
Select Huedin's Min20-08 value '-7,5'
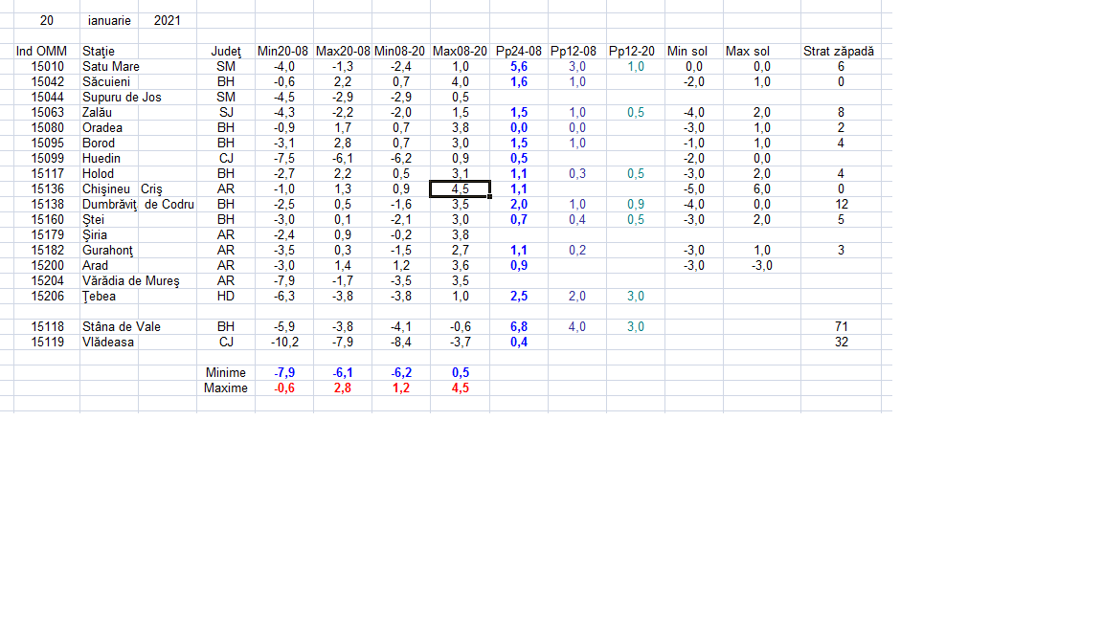tap(284, 159)
